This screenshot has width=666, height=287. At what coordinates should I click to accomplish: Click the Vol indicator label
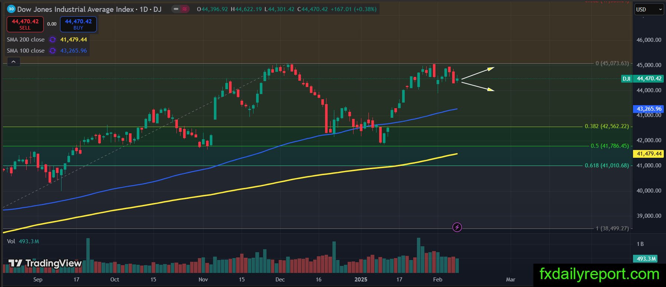tap(11, 241)
